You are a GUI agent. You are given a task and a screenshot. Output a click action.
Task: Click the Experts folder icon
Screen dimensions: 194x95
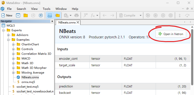click(x=8, y=30)
